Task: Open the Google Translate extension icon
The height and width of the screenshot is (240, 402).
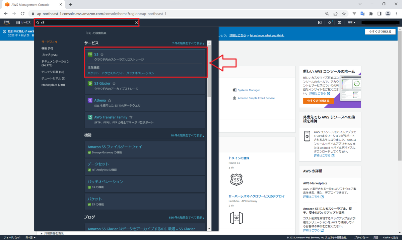Action: [362, 14]
